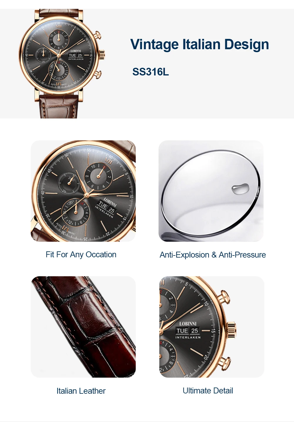Click the main watch image at top
This screenshot has height=422, width=294.
pos(62,63)
